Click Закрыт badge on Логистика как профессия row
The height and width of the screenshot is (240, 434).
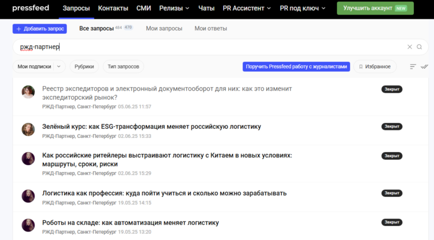point(391,193)
